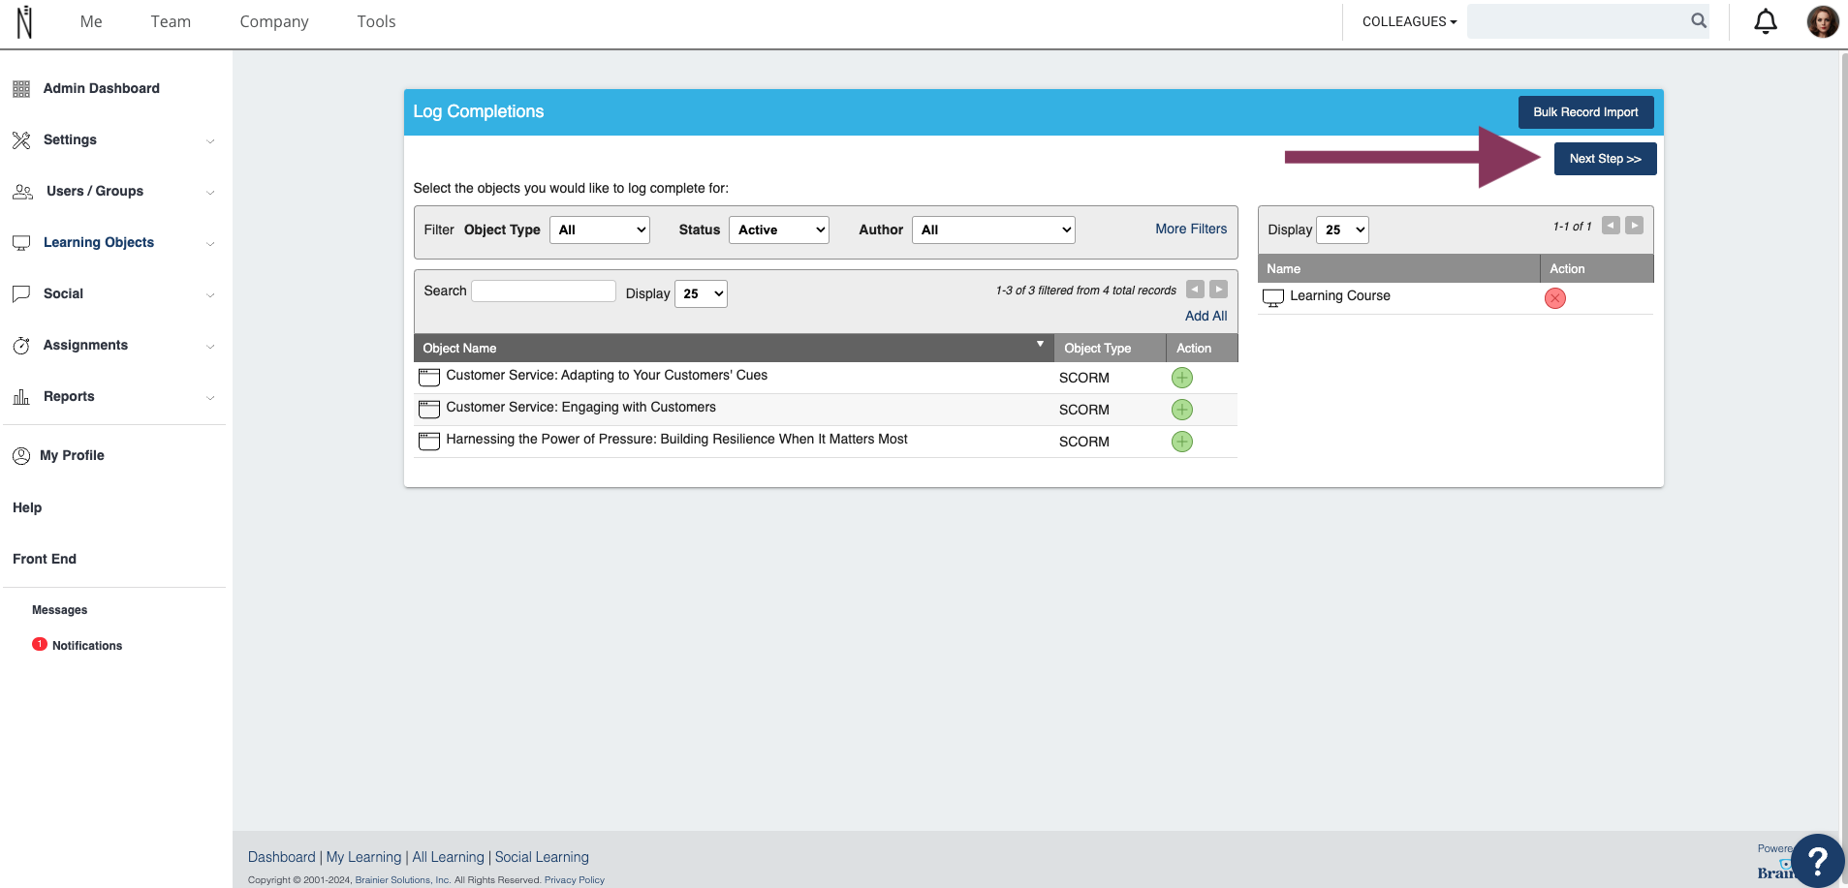Click the app logo in top-left corner
Screen dimensions: 1848x888
click(x=24, y=21)
